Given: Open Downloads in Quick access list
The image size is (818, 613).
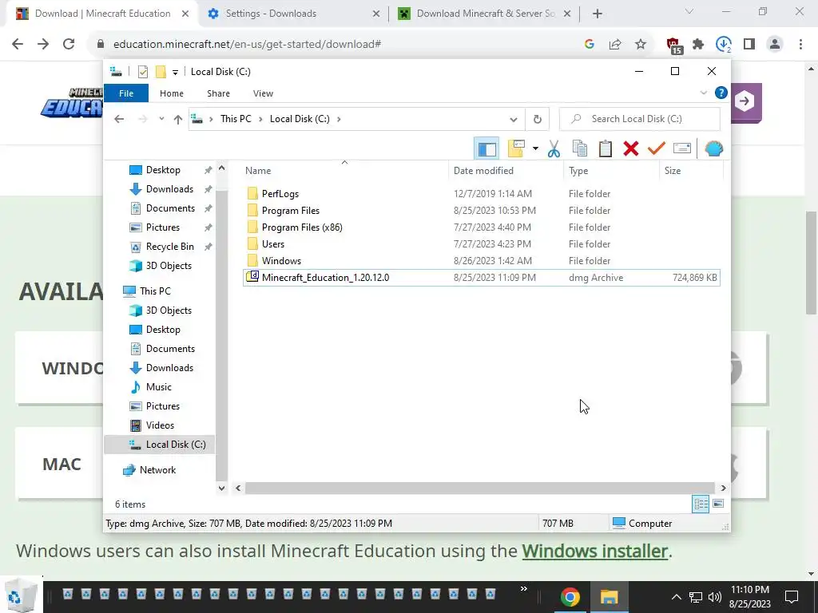Looking at the screenshot, I should 169,189.
